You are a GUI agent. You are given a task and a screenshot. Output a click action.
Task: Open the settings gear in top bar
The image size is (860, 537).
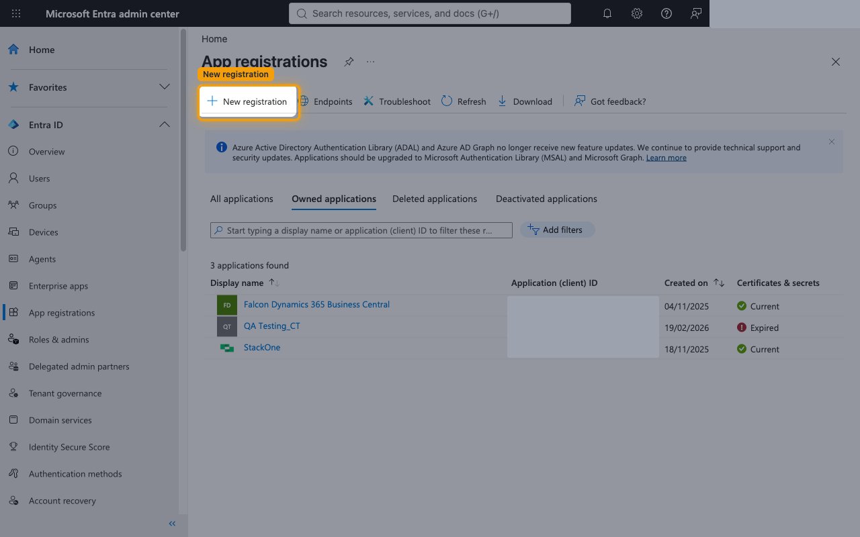tap(637, 13)
